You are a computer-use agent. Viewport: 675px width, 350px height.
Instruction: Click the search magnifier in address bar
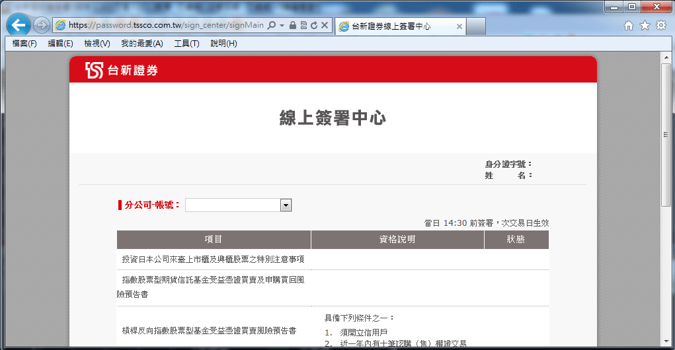272,26
